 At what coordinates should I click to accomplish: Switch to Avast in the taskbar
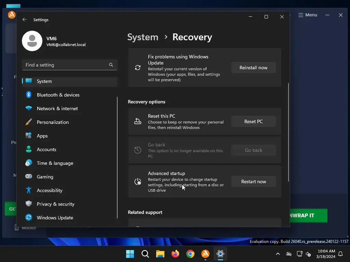click(x=205, y=254)
